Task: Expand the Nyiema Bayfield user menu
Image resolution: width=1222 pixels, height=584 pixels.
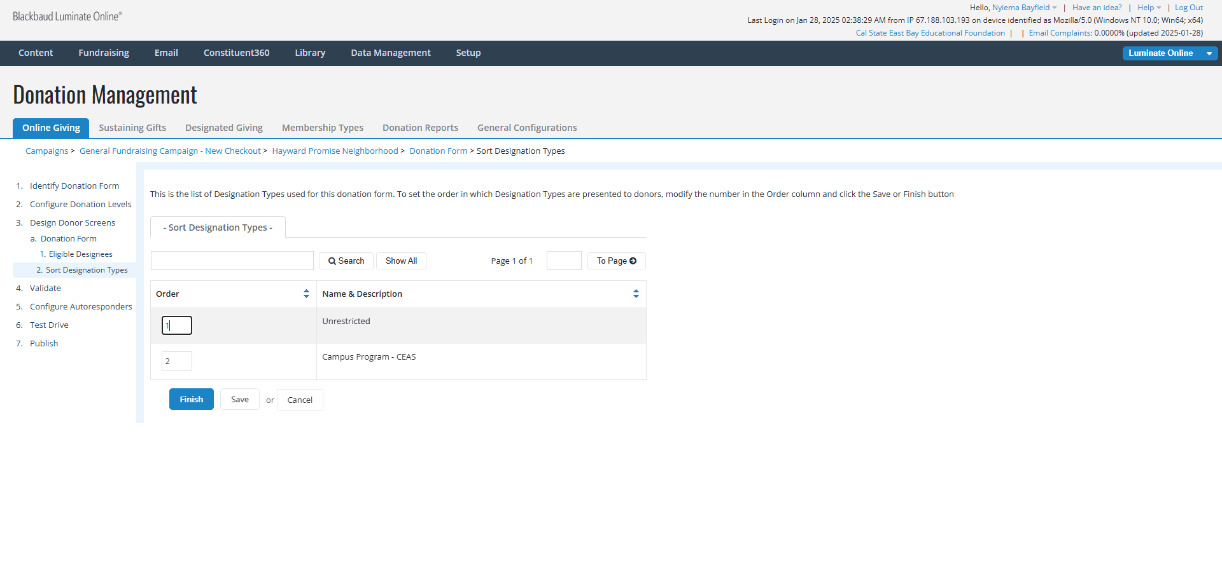Action: point(1024,8)
